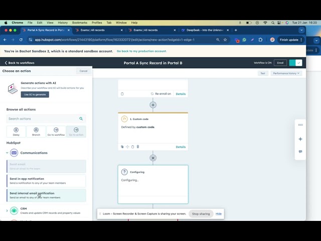Viewport: 321px width, 241px height.
Task: Click the clipboard icon on Custom code card
Action: (132, 147)
